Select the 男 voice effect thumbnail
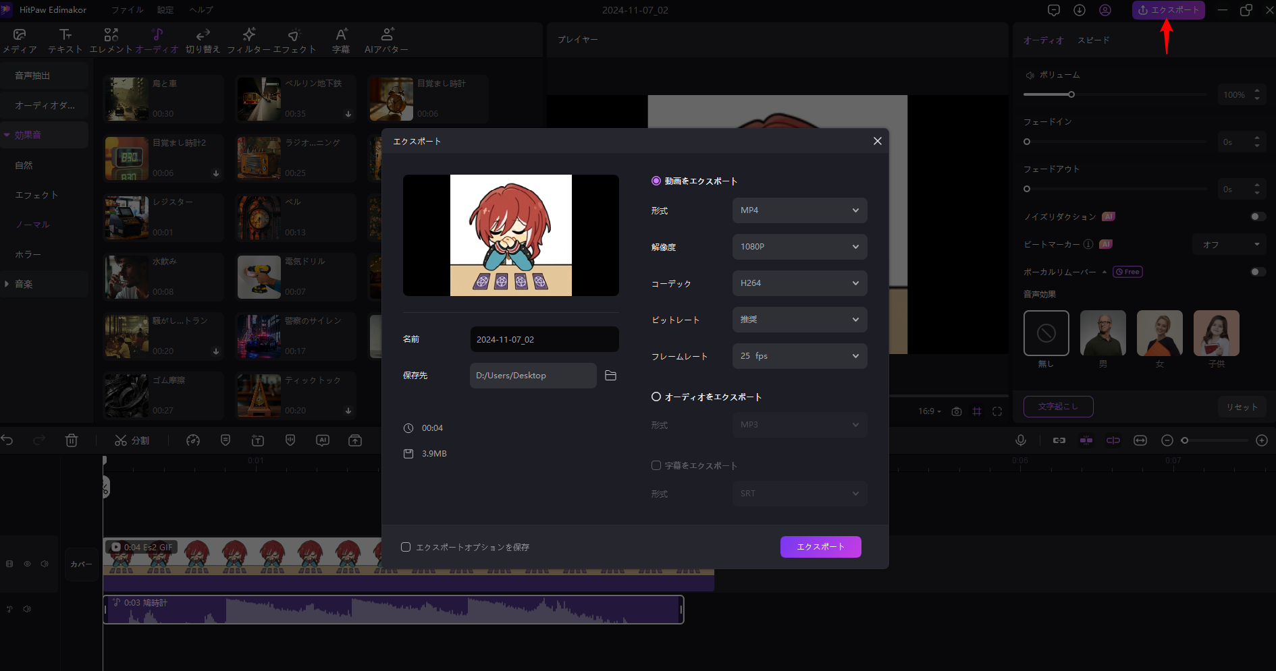This screenshot has width=1276, height=671. (1102, 333)
